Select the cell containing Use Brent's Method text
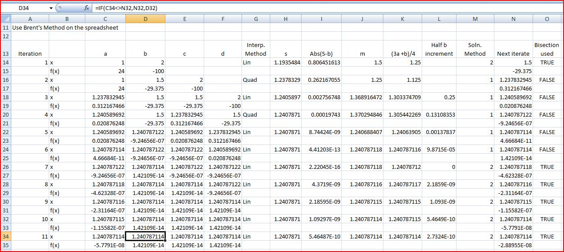The height and width of the screenshot is (252, 564). click(x=30, y=27)
